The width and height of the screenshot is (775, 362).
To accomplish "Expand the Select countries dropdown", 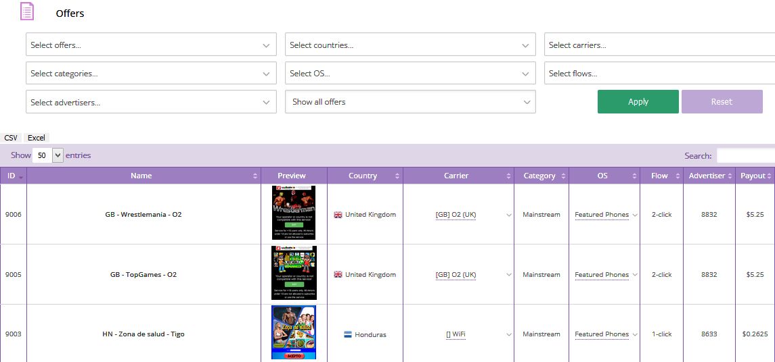I will [410, 45].
